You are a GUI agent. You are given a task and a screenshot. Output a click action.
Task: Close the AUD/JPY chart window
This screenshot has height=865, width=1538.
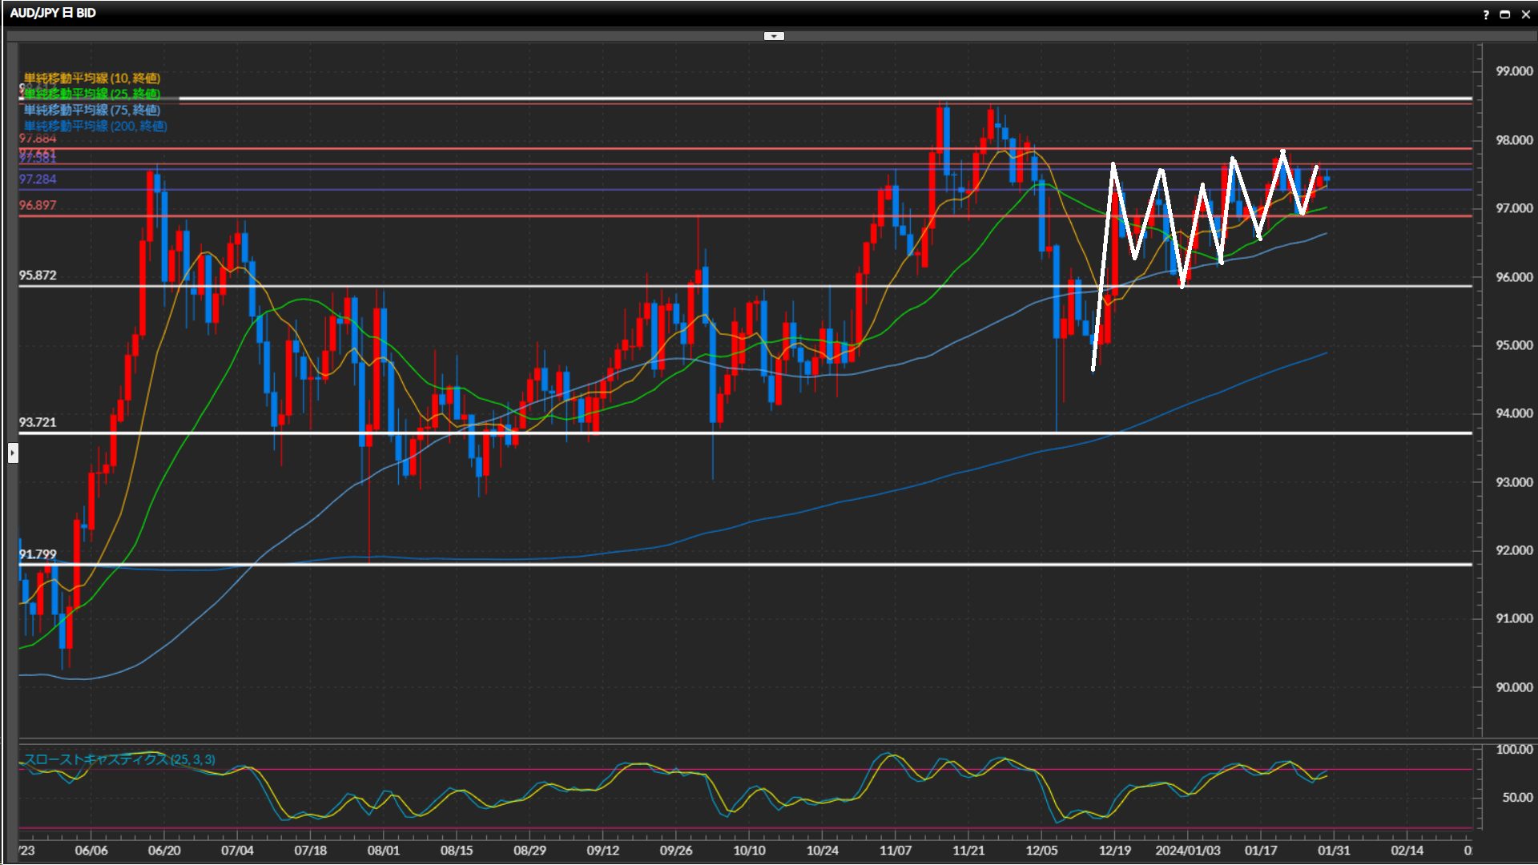[1526, 14]
